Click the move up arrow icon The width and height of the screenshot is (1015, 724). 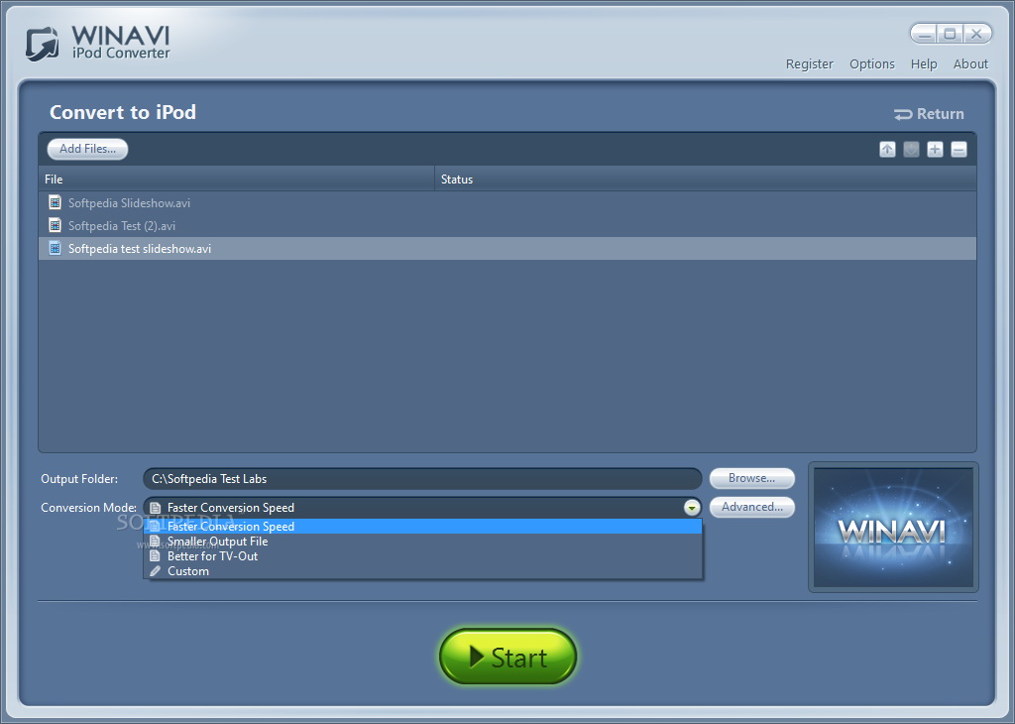tap(887, 150)
